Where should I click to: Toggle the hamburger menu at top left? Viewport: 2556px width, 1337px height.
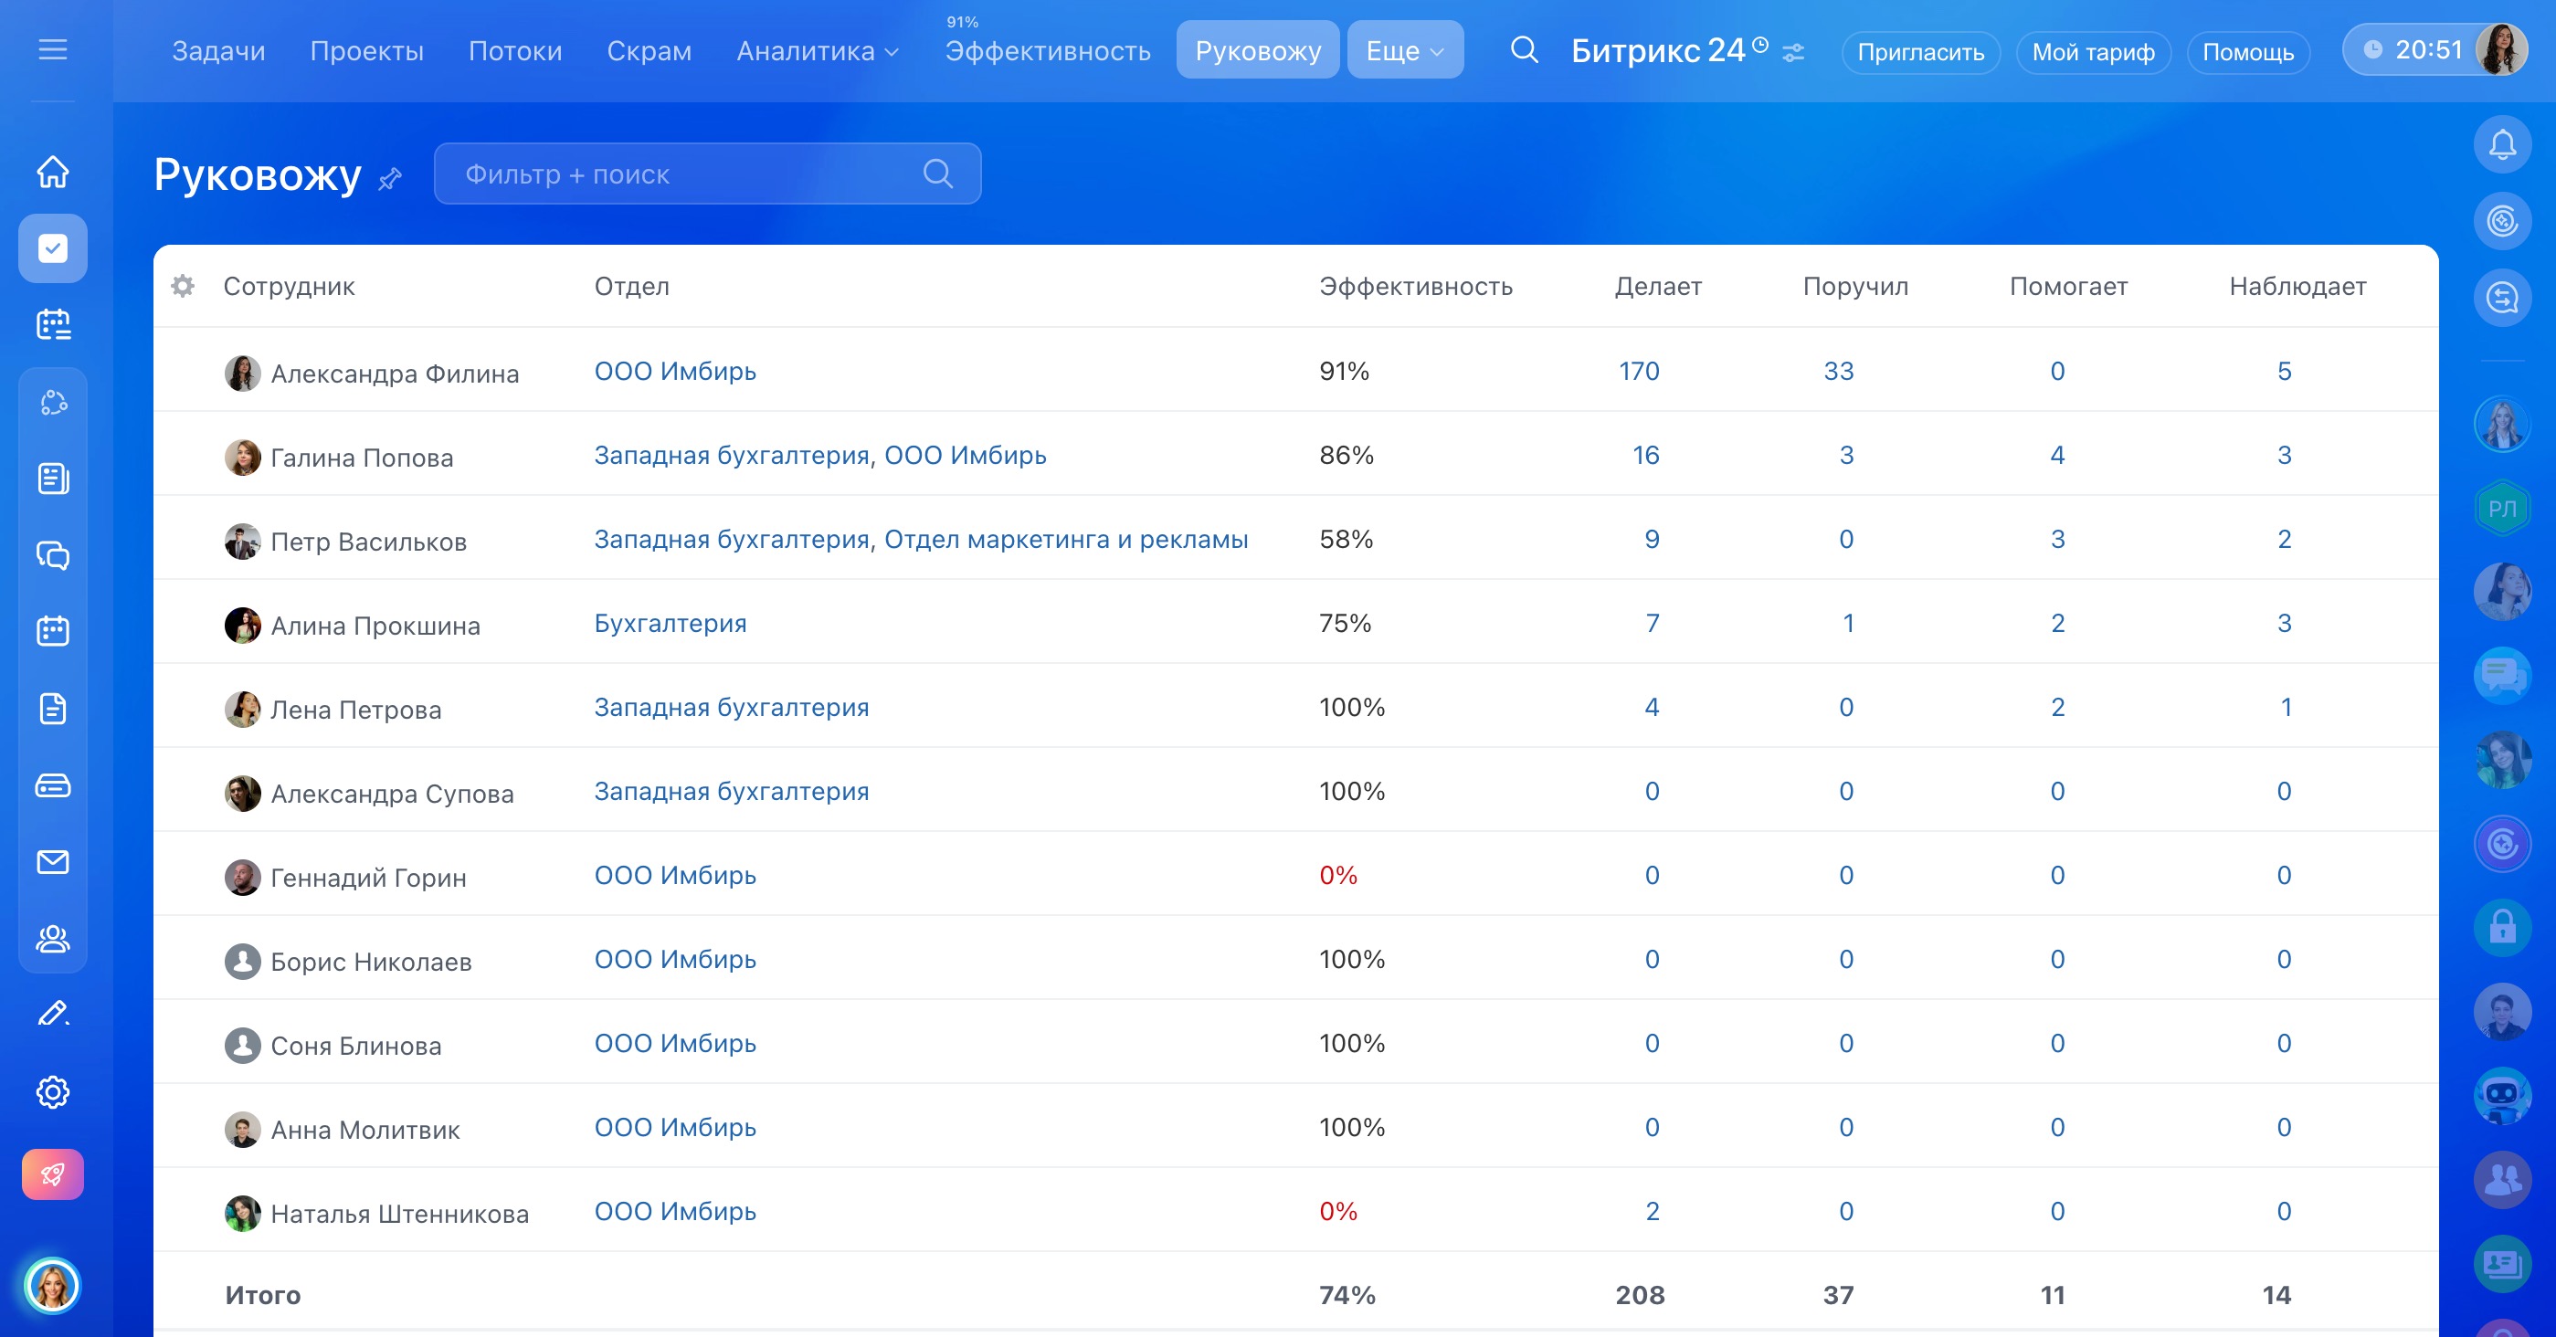[x=53, y=49]
